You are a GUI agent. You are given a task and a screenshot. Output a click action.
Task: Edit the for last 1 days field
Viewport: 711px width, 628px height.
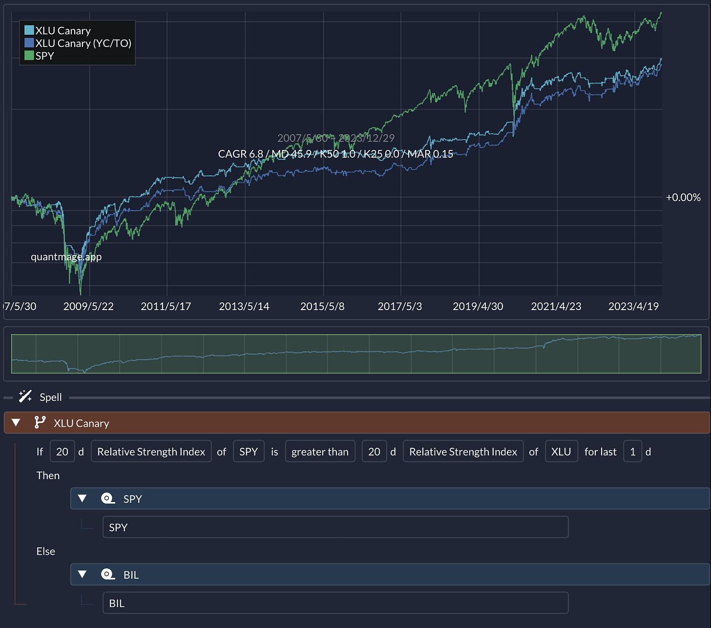pos(632,451)
